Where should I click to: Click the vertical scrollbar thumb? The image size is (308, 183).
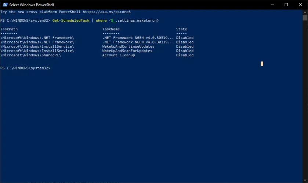[x=305, y=18]
